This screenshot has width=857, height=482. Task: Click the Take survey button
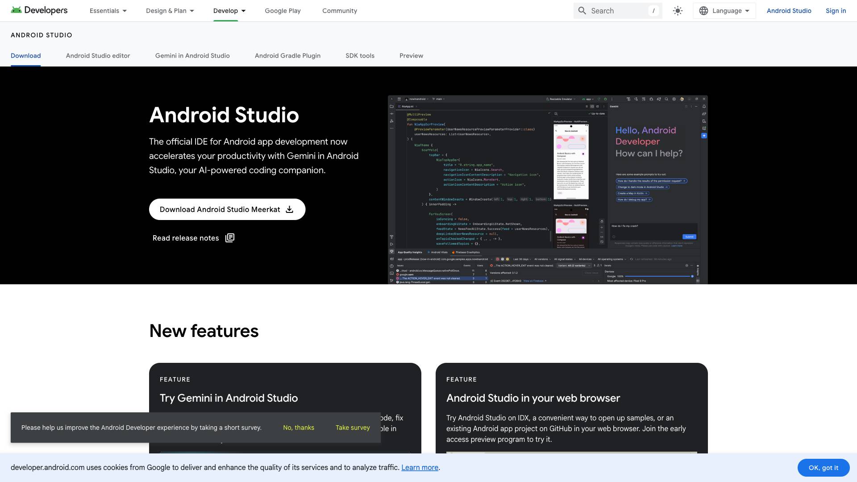[353, 428]
